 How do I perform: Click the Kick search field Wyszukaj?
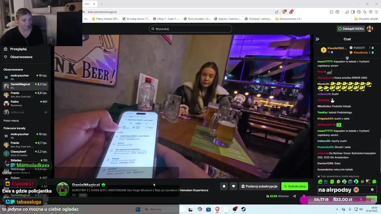point(190,29)
